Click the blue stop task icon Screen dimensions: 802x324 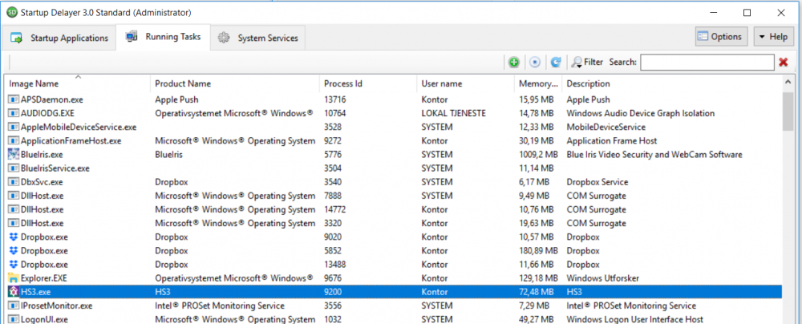pos(535,62)
